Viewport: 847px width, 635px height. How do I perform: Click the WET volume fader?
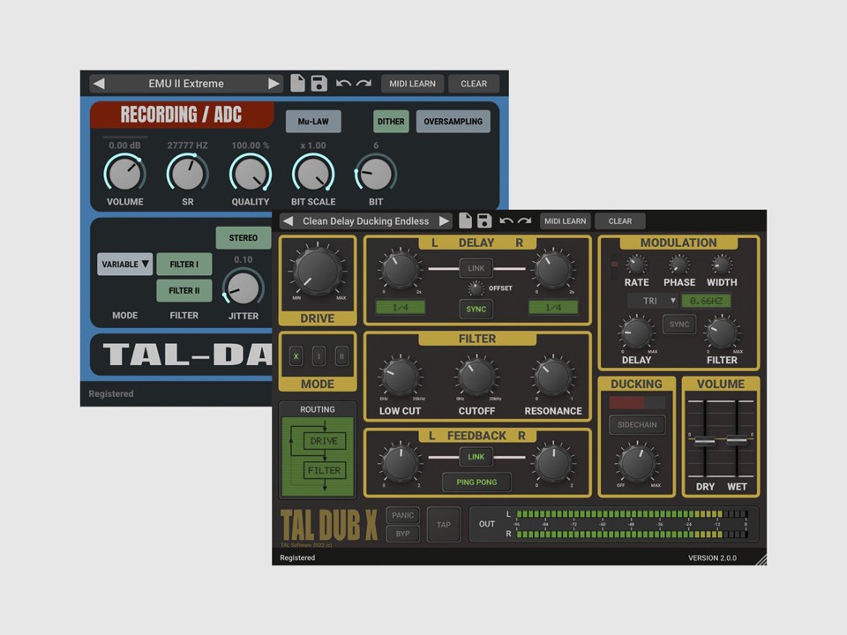coord(737,440)
